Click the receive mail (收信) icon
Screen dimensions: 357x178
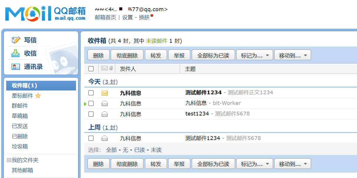coord(16,53)
